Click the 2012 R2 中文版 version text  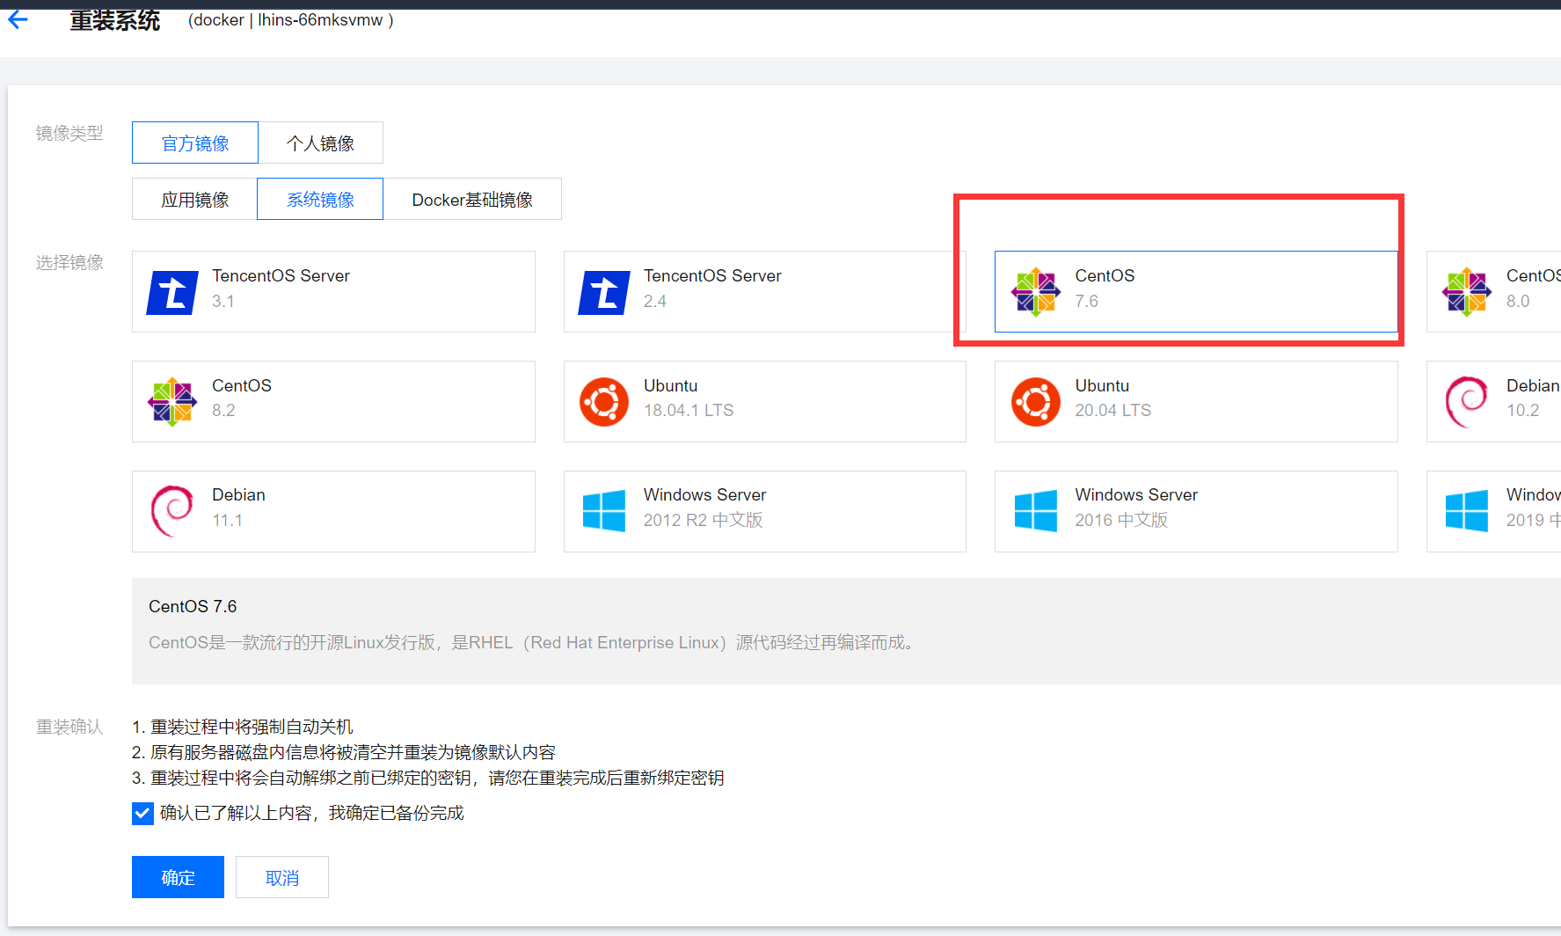point(703,520)
